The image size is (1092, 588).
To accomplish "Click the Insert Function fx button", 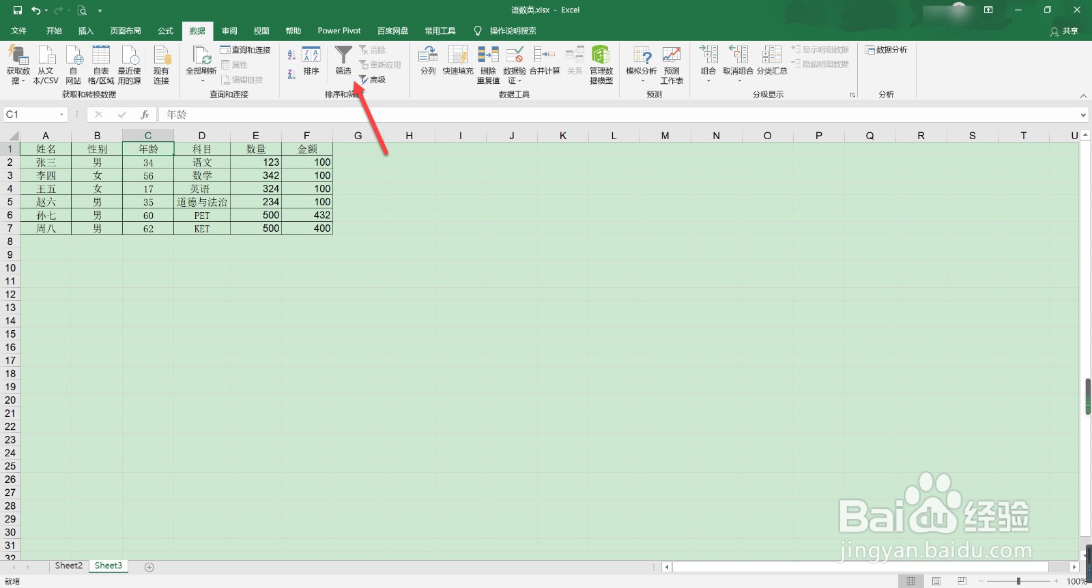I will click(145, 115).
